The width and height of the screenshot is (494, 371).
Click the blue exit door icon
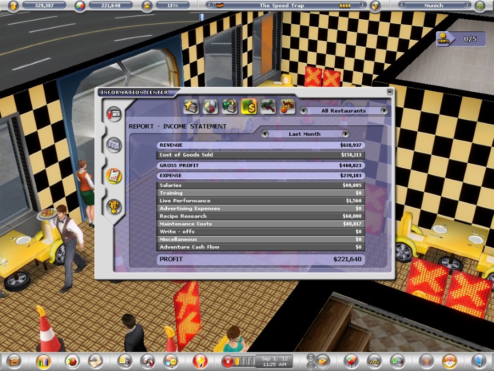tap(479, 361)
